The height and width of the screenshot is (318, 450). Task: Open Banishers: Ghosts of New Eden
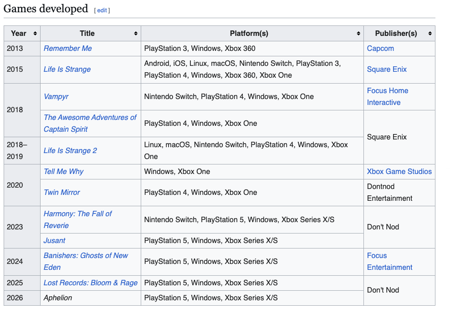point(86,256)
